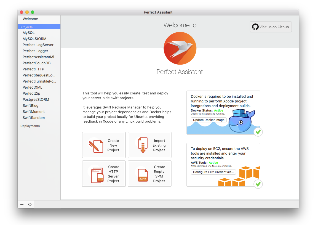Choose Import Existing Project label
The image size is (318, 225).
(x=159, y=145)
